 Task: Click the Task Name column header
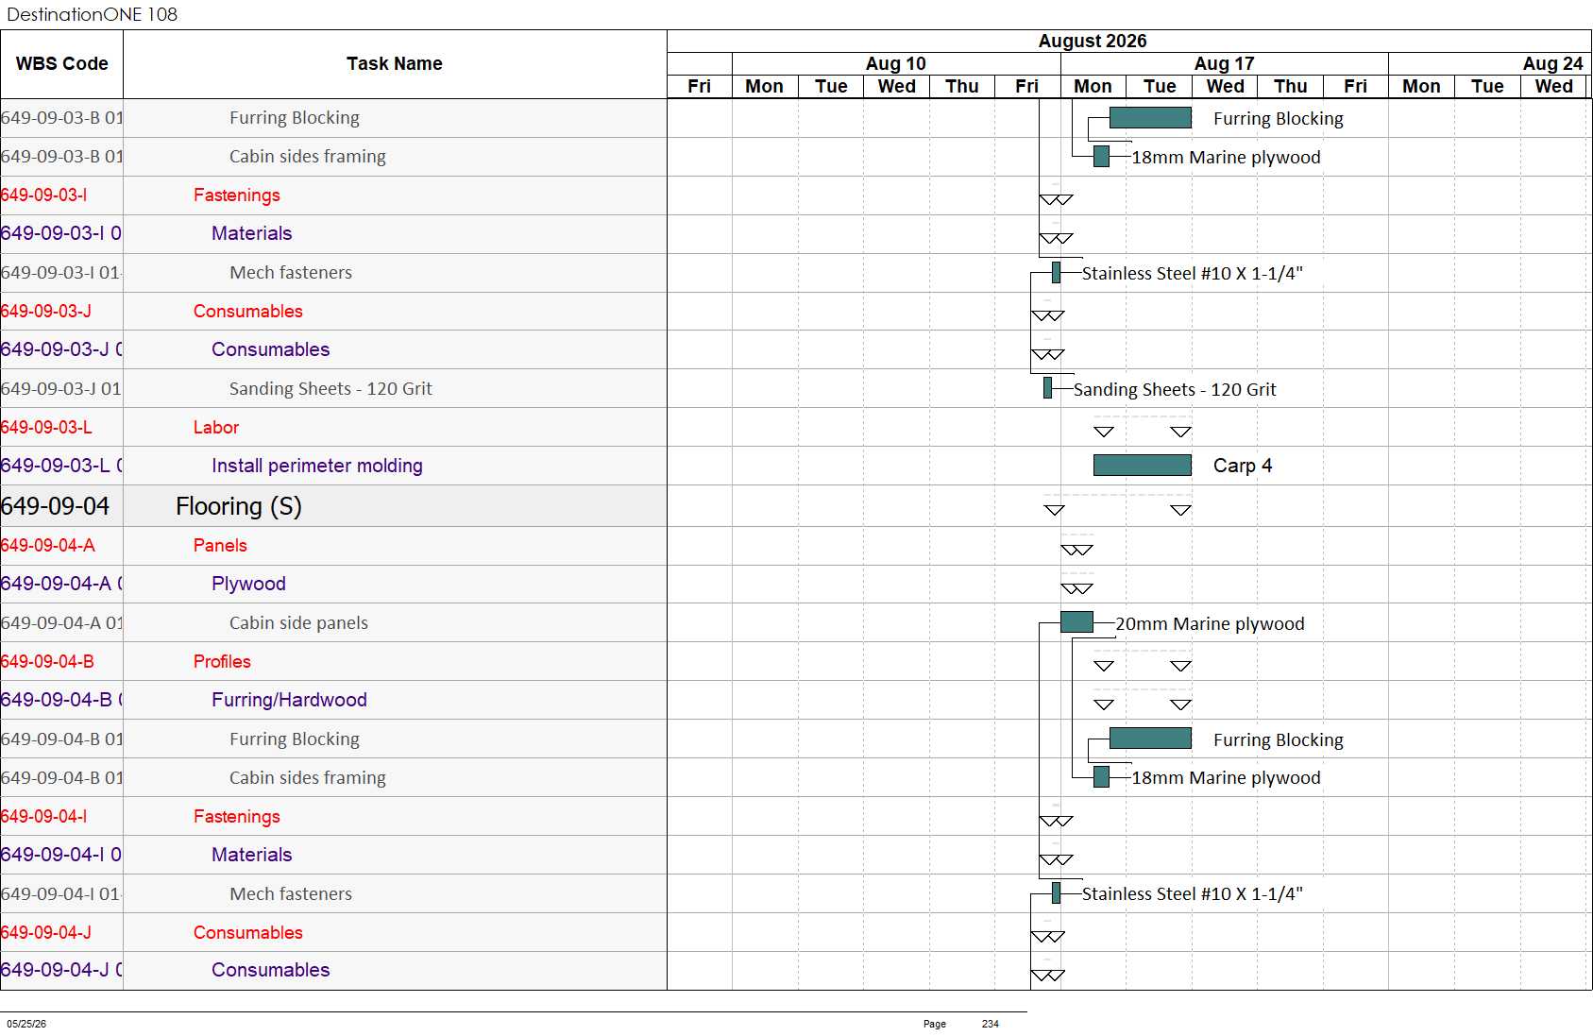(x=395, y=64)
